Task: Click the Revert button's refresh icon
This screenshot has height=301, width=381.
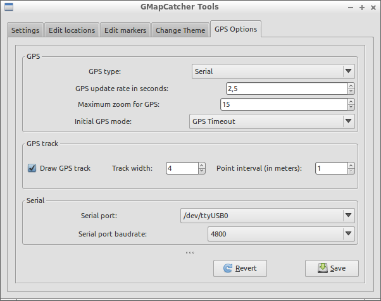Action: [x=228, y=268]
